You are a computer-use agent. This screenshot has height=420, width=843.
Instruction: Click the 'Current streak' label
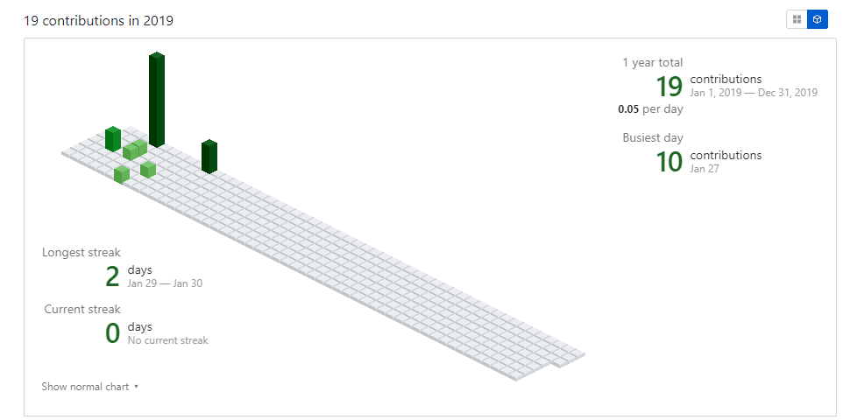pos(82,309)
